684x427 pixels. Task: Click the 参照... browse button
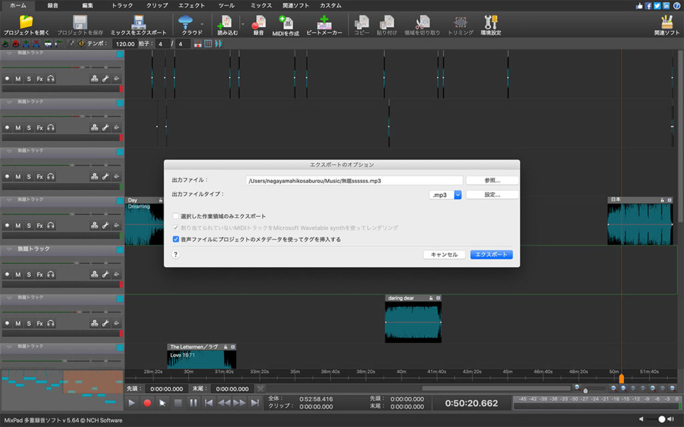(492, 180)
